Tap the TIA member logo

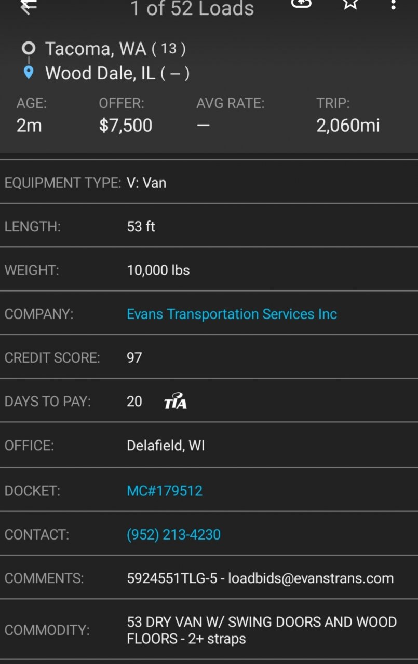coord(176,401)
